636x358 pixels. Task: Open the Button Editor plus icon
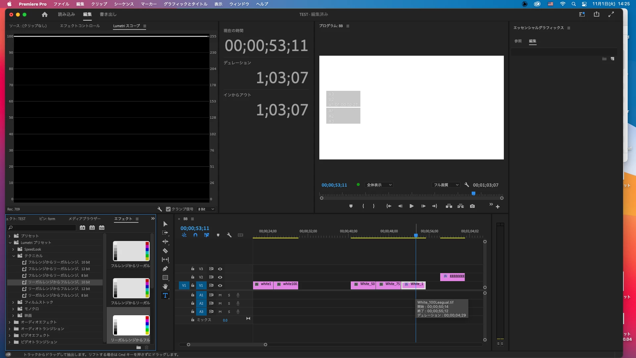click(x=498, y=207)
